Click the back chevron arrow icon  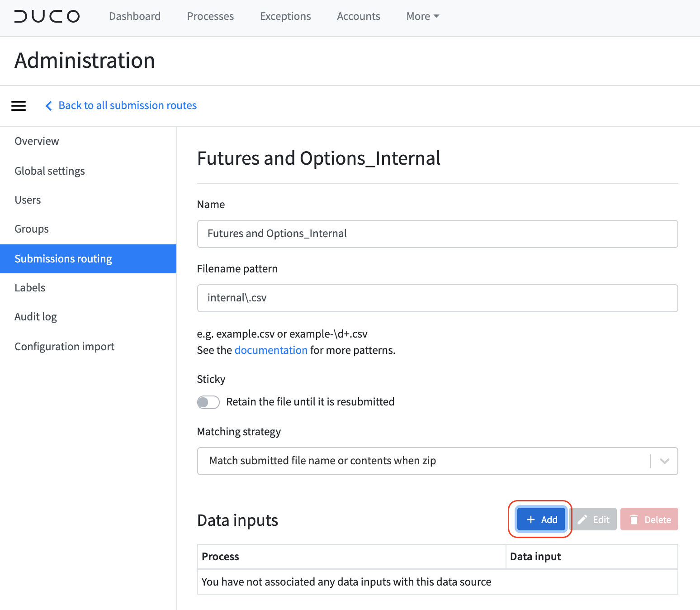49,105
